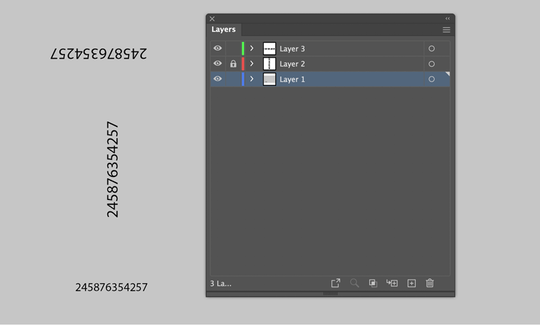Hide Layer 1 using eye icon
The height and width of the screenshot is (325, 540).
pyautogui.click(x=217, y=79)
